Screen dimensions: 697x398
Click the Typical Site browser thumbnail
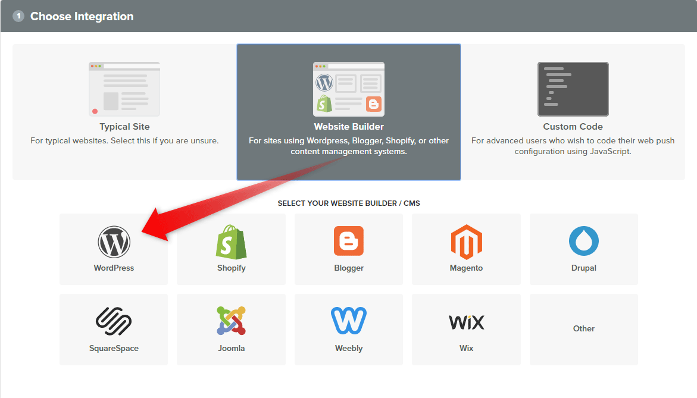(124, 89)
